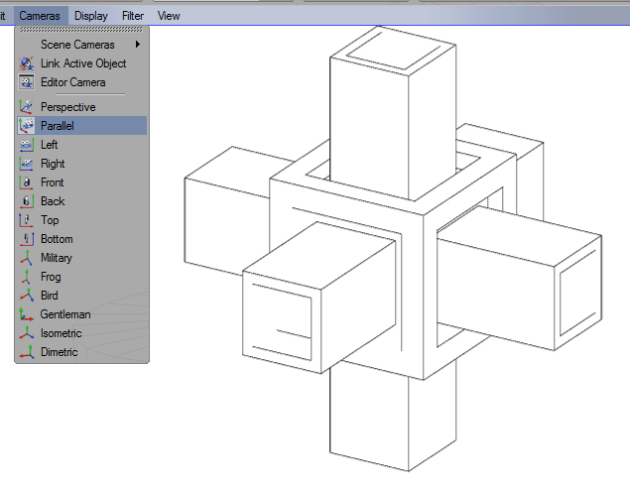Click the Left view icon
This screenshot has width=630, height=484.
click(27, 145)
